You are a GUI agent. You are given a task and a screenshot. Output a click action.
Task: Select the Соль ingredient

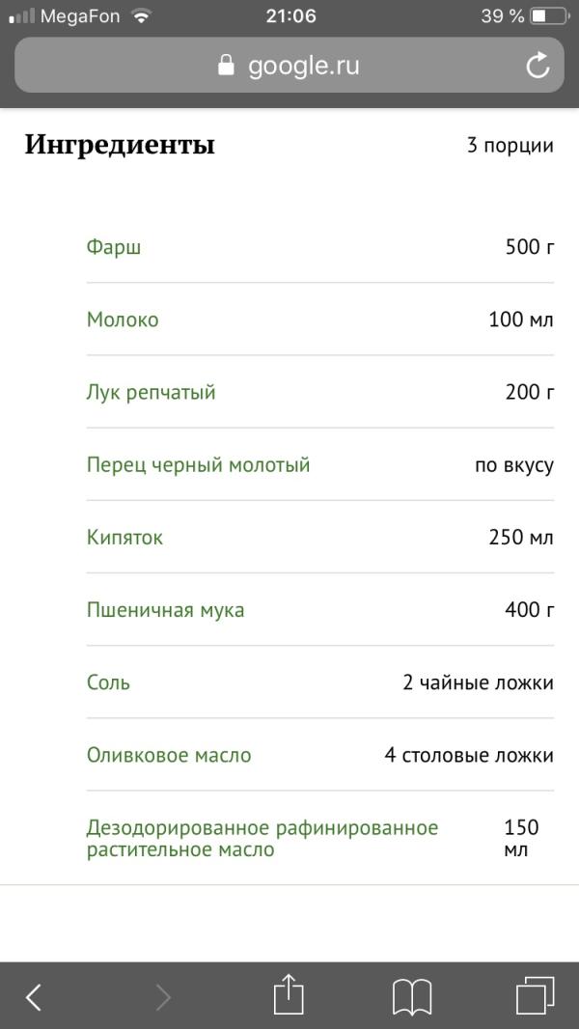click(106, 681)
